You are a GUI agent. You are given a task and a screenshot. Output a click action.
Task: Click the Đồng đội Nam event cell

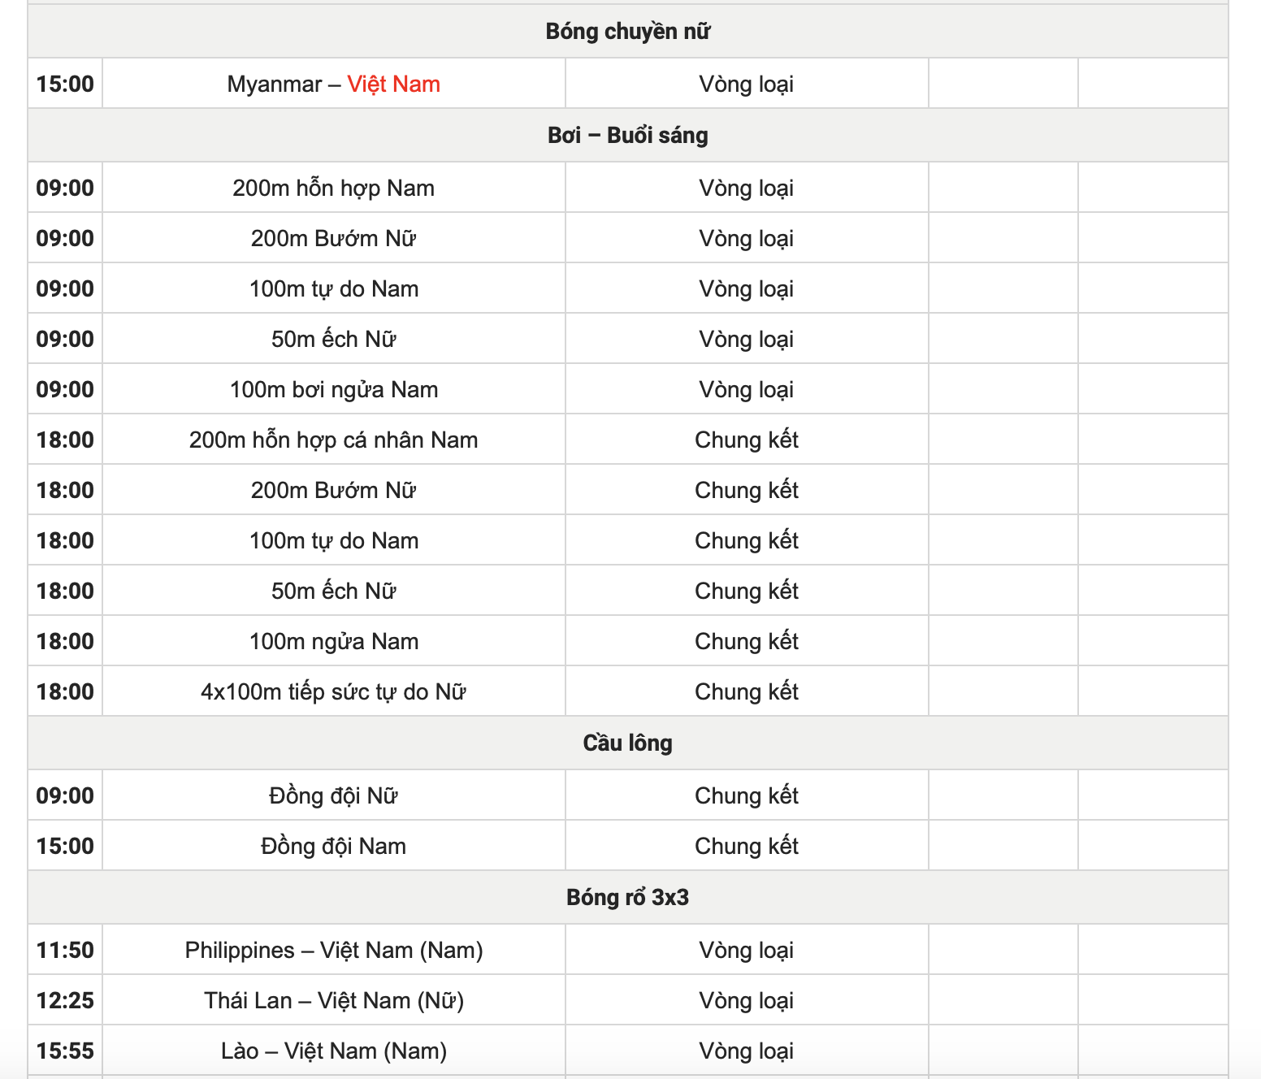pyautogui.click(x=333, y=846)
